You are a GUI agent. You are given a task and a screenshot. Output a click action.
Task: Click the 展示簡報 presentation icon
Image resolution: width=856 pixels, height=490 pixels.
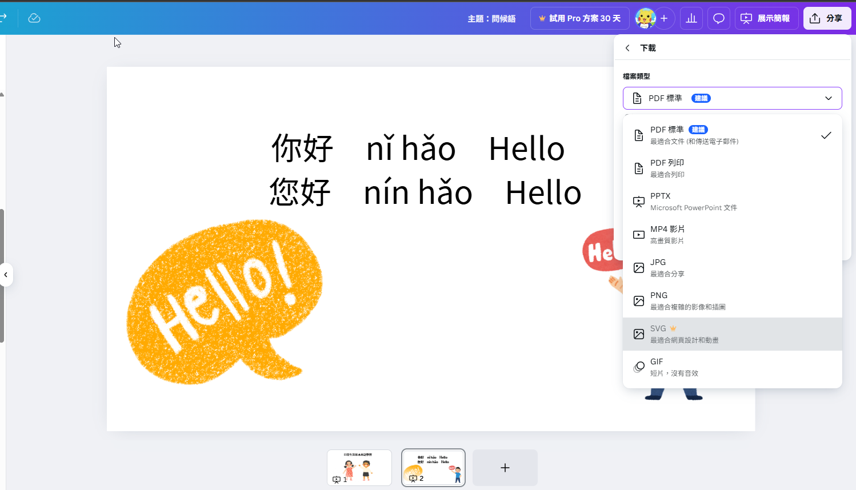tap(746, 18)
